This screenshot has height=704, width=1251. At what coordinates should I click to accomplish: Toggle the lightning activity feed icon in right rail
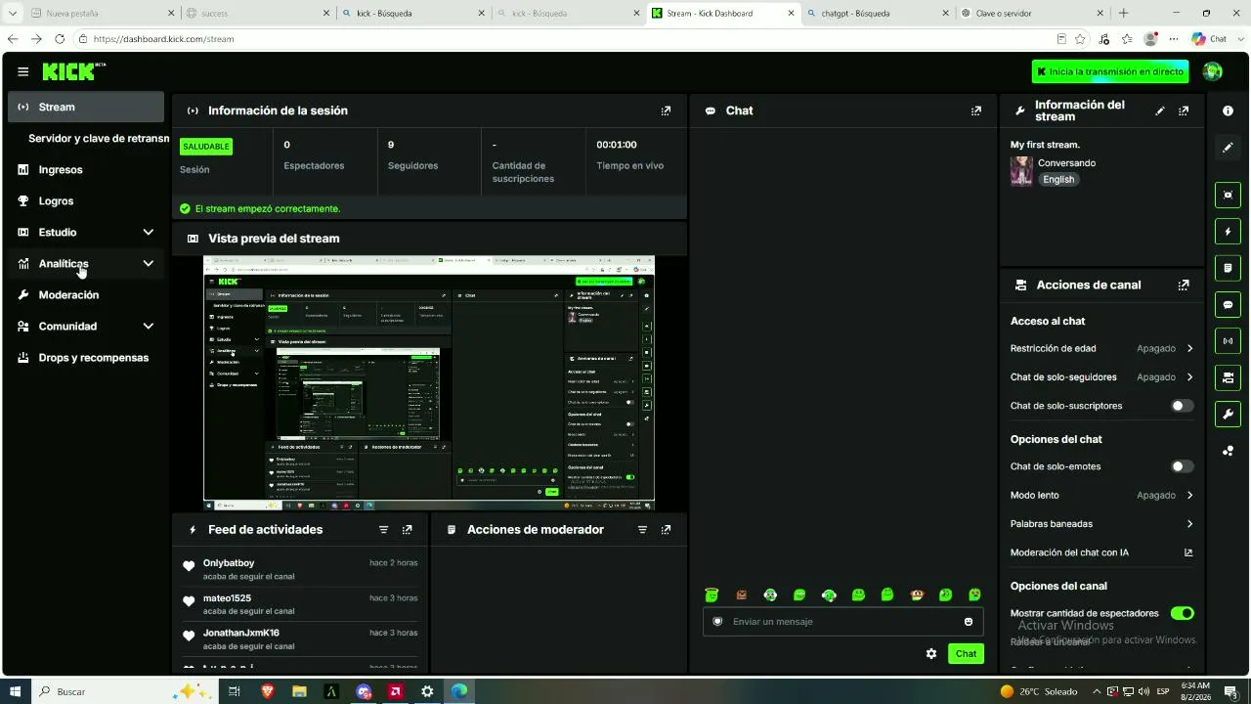[1228, 232]
